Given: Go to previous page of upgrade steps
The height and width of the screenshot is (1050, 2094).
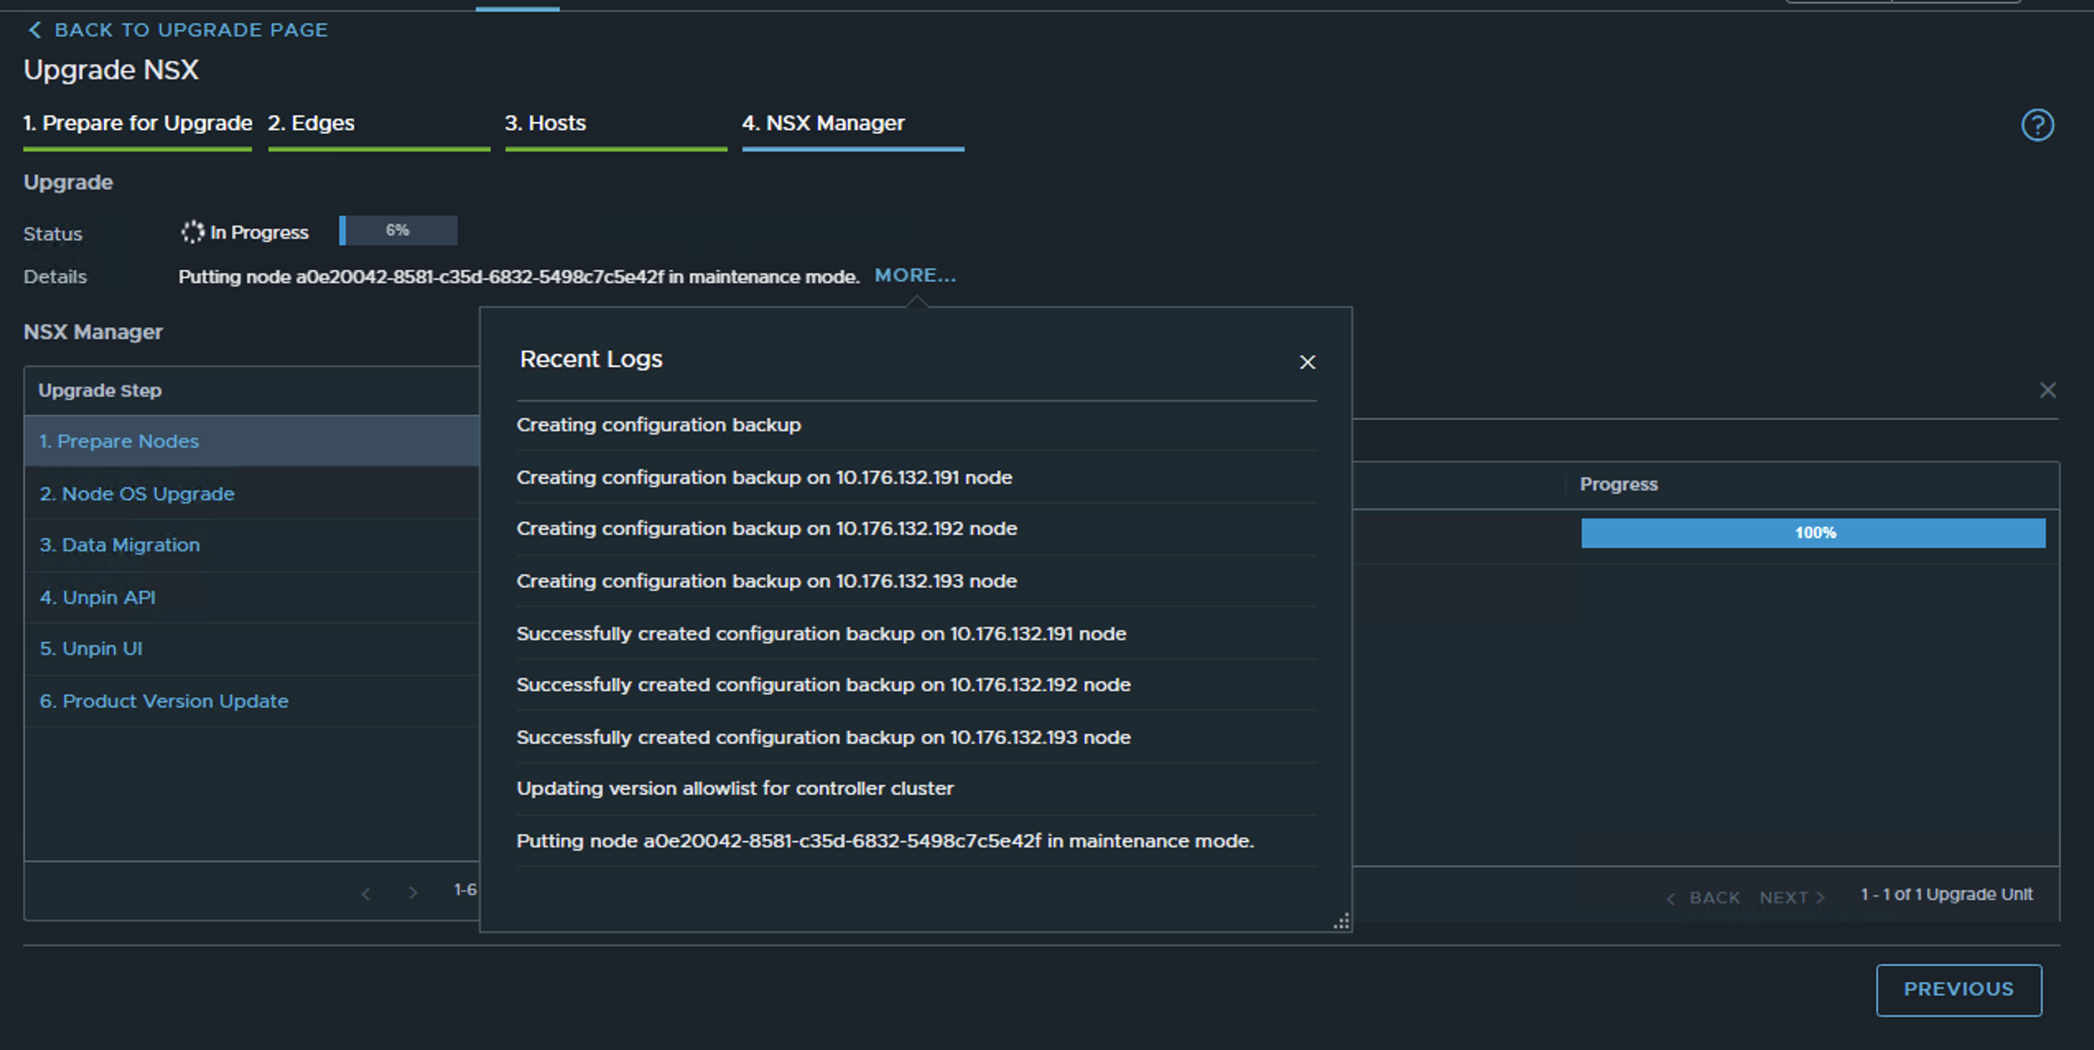Looking at the screenshot, I should (366, 893).
